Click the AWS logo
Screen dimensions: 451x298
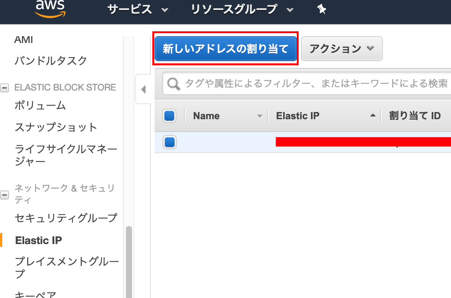pos(49,8)
